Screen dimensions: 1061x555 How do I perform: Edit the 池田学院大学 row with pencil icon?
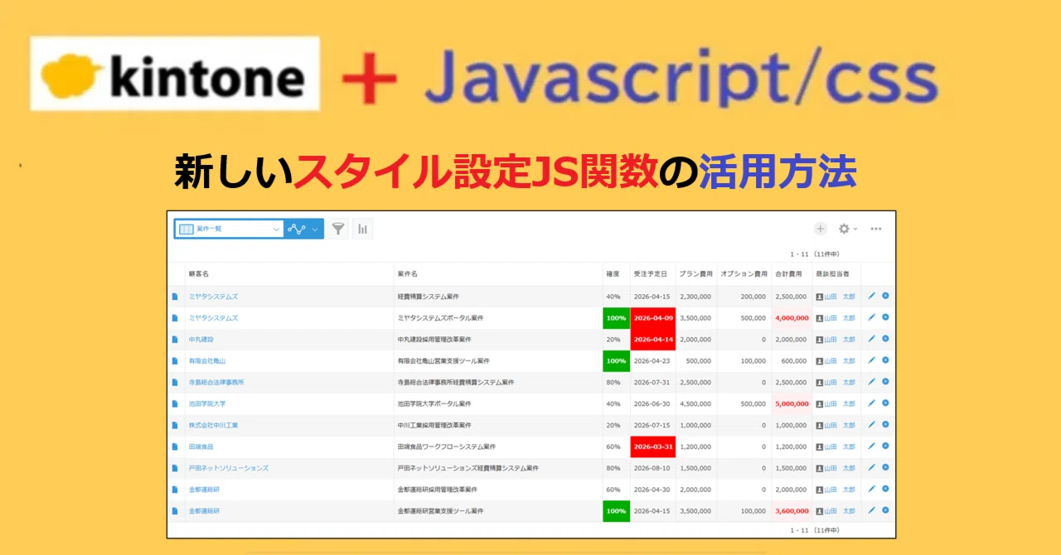pyautogui.click(x=871, y=403)
